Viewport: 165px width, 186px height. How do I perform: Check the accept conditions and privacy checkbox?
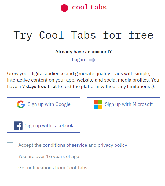(10, 146)
